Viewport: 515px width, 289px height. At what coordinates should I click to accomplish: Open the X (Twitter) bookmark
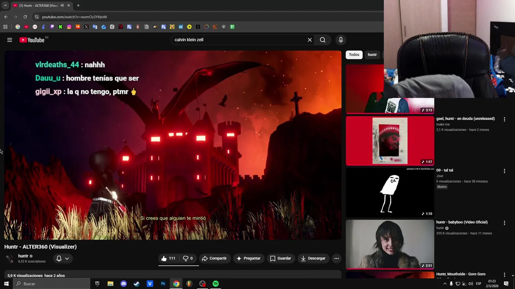tap(86, 27)
